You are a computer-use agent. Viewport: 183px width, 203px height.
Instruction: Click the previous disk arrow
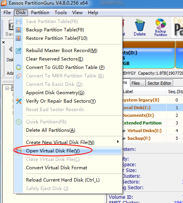tap(11, 49)
